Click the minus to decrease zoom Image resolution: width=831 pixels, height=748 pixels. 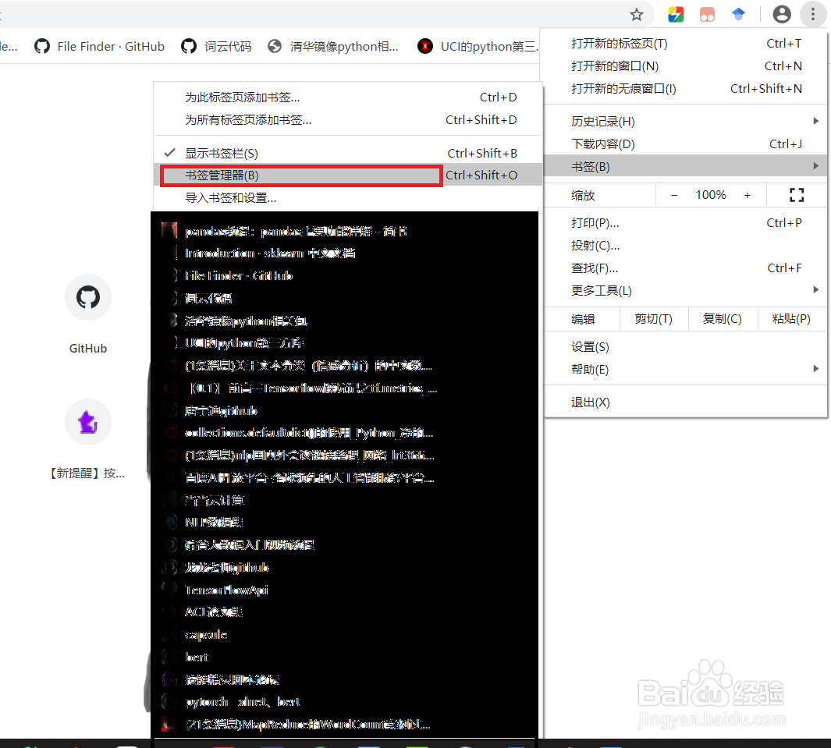pyautogui.click(x=673, y=194)
